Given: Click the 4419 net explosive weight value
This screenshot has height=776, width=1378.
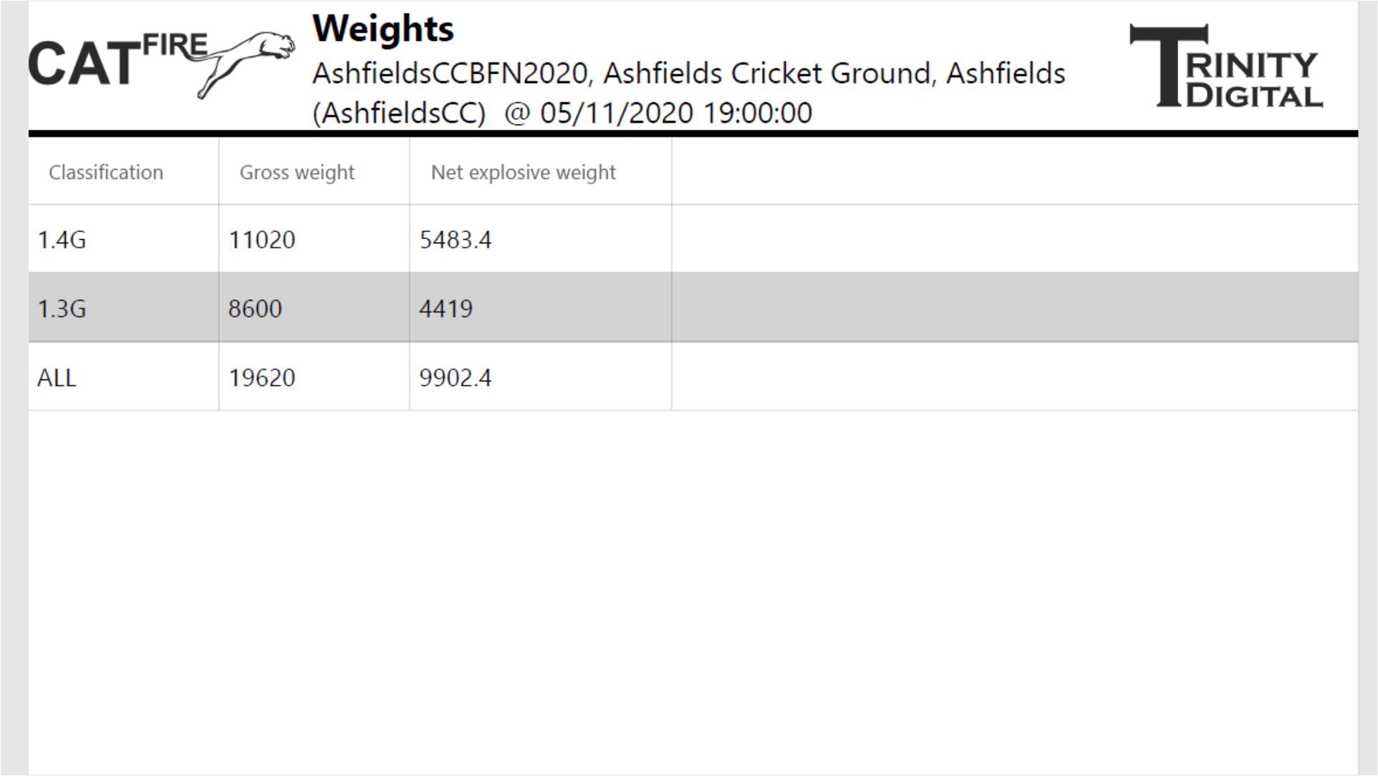Looking at the screenshot, I should 445,309.
